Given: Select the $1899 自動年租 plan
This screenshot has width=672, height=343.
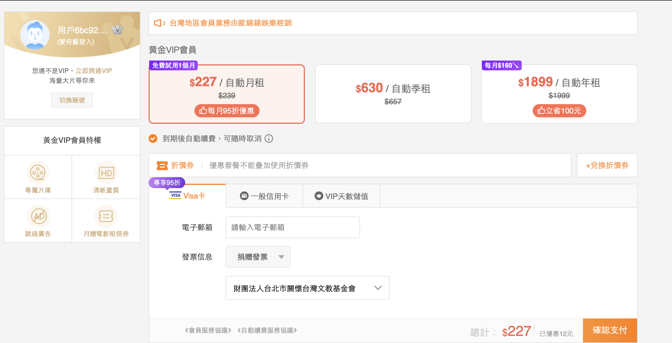Looking at the screenshot, I should coord(559,94).
